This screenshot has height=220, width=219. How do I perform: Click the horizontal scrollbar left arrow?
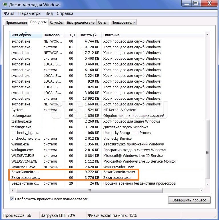12,190
